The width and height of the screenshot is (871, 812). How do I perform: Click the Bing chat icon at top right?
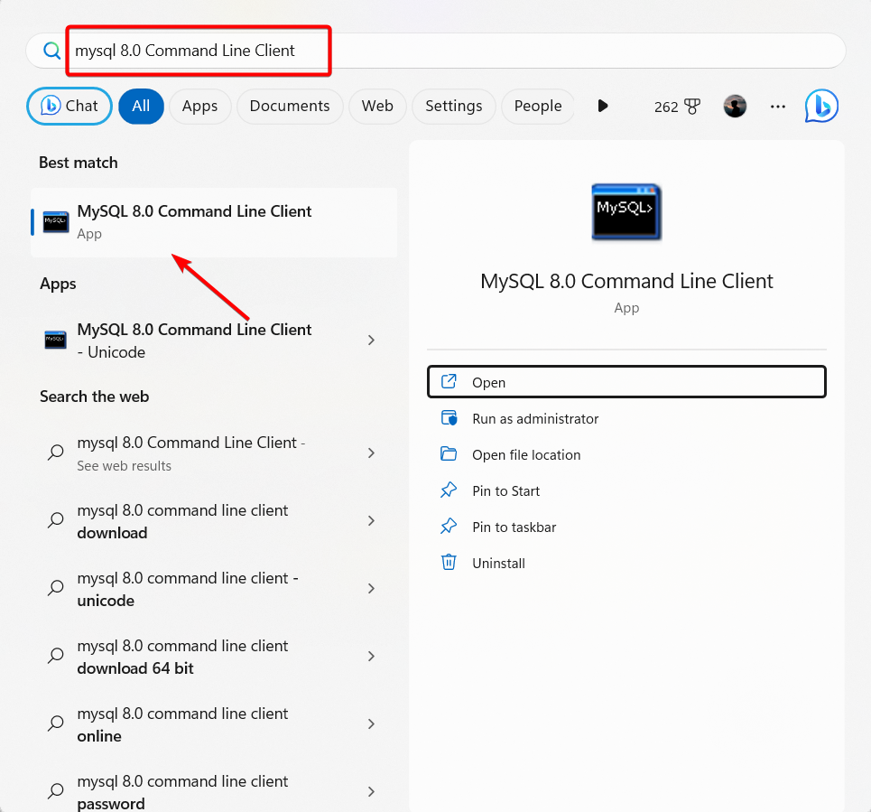[x=821, y=106]
